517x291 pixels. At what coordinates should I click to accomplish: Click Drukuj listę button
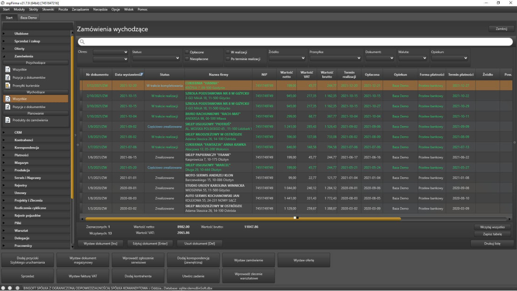click(x=492, y=244)
